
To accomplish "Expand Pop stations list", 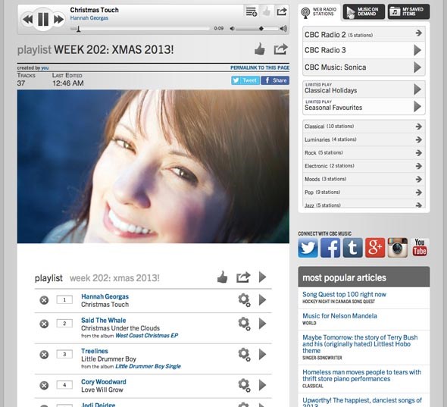I will pos(364,193).
